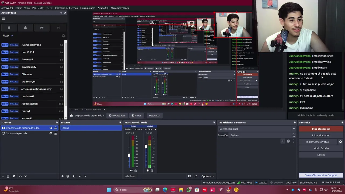Toggle Mic/Aux monitoring headphone icon
Screen dimensions: 345x194
pyautogui.click(x=152, y=170)
